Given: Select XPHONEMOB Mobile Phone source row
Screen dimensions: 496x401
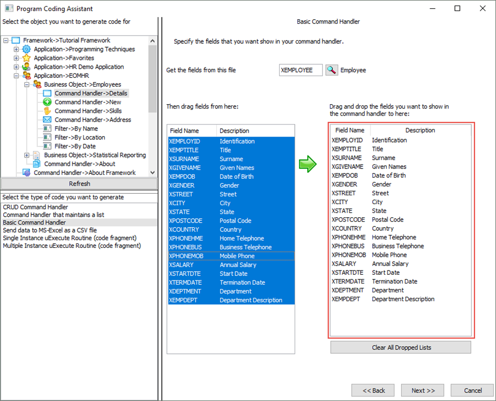Looking at the screenshot, I should pyautogui.click(x=231, y=256).
